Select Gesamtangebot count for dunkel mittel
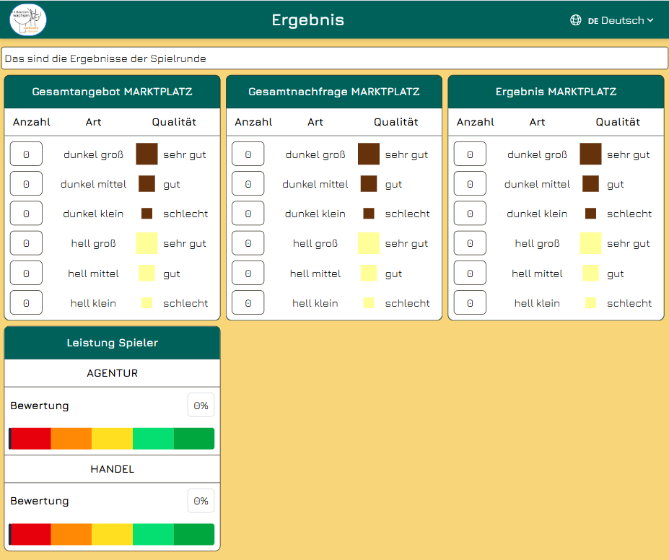669x560 pixels. tap(26, 184)
